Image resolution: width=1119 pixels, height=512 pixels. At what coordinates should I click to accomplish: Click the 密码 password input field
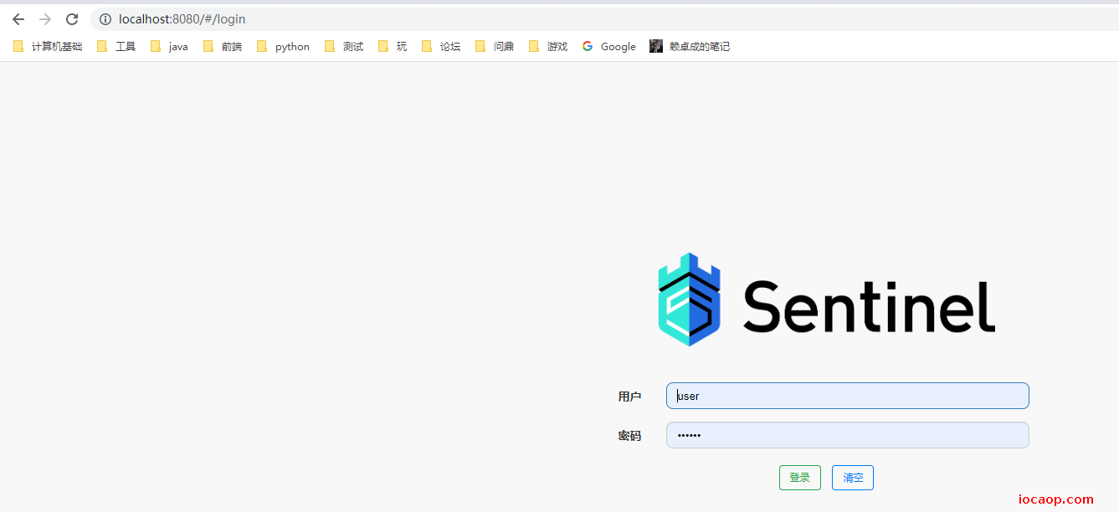[x=847, y=435]
